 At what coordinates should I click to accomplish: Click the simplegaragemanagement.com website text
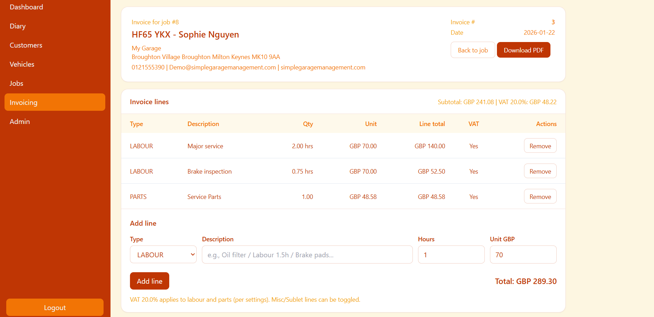click(323, 67)
